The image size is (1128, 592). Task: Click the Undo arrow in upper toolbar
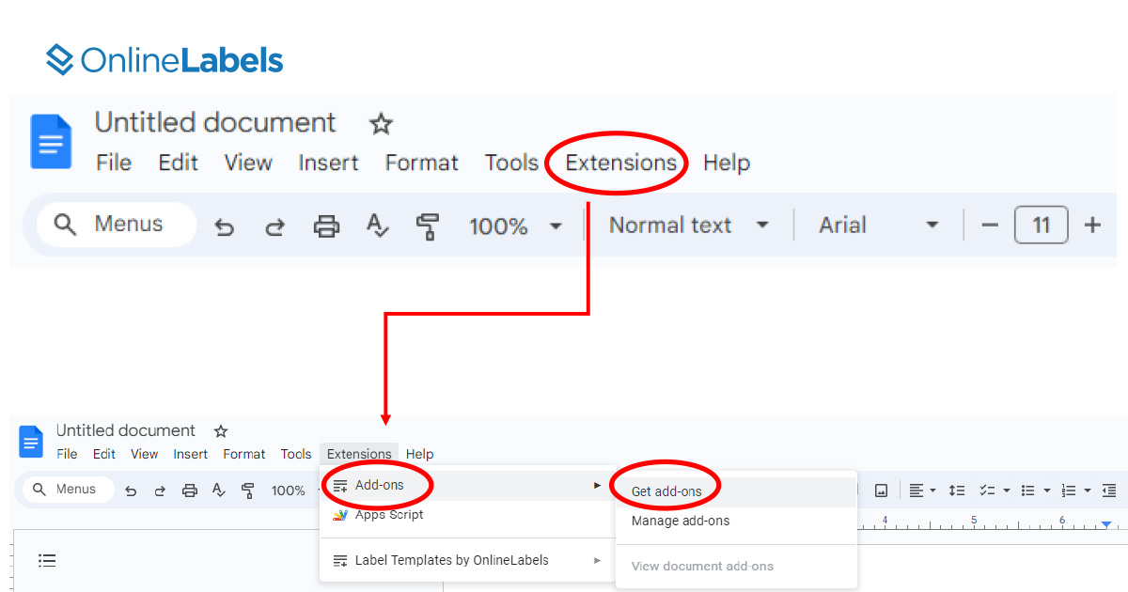[x=224, y=226]
